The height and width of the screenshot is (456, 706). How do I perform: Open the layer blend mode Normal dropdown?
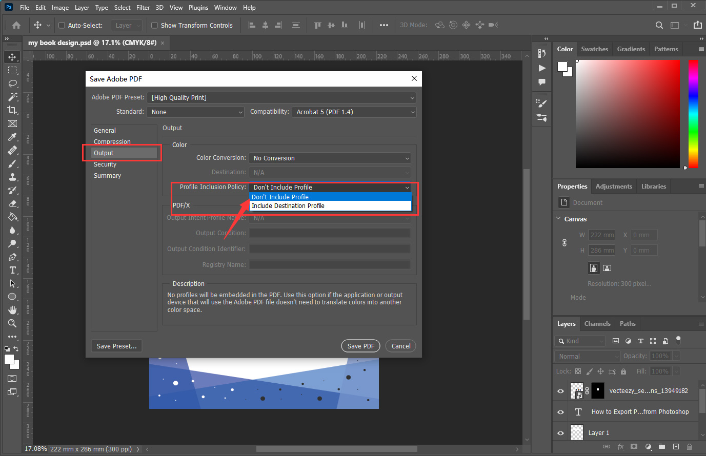pos(588,356)
